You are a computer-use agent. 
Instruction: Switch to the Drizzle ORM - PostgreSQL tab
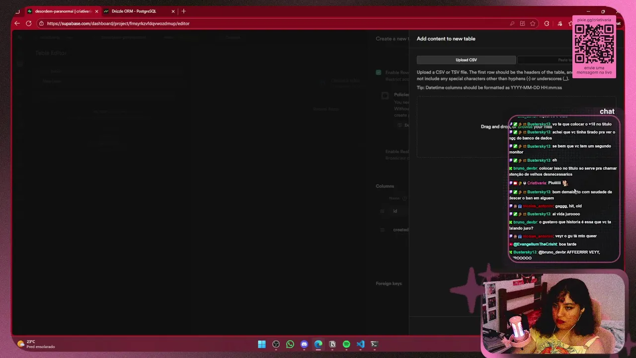[134, 11]
